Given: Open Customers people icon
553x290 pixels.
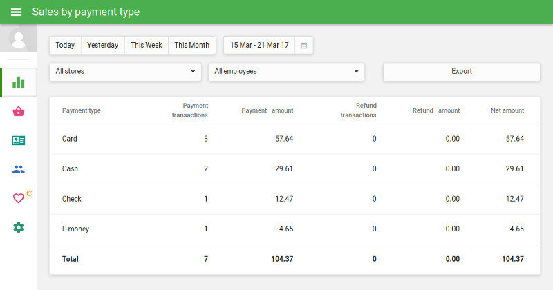Looking at the screenshot, I should point(18,169).
